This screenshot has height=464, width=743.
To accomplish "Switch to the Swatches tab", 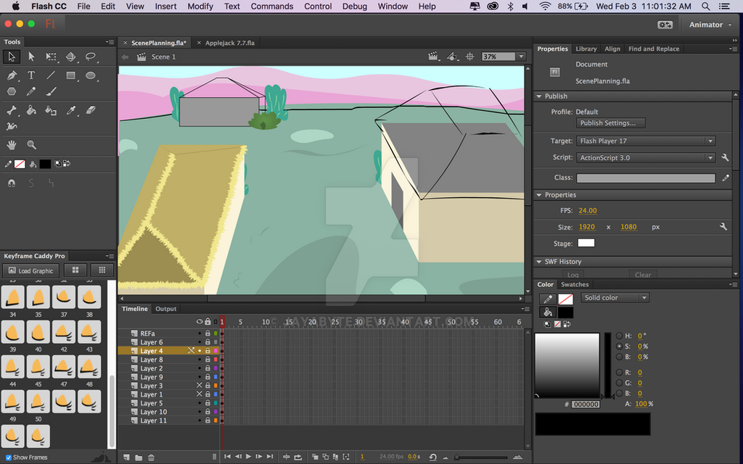I will point(575,284).
